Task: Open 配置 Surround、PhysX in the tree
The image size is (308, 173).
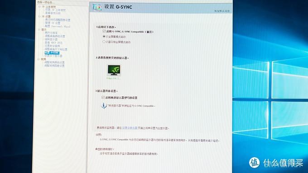Action: tap(58, 26)
